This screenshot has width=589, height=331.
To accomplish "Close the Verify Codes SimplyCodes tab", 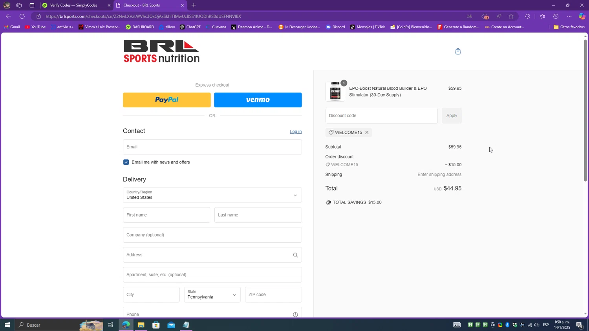I will (x=109, y=5).
